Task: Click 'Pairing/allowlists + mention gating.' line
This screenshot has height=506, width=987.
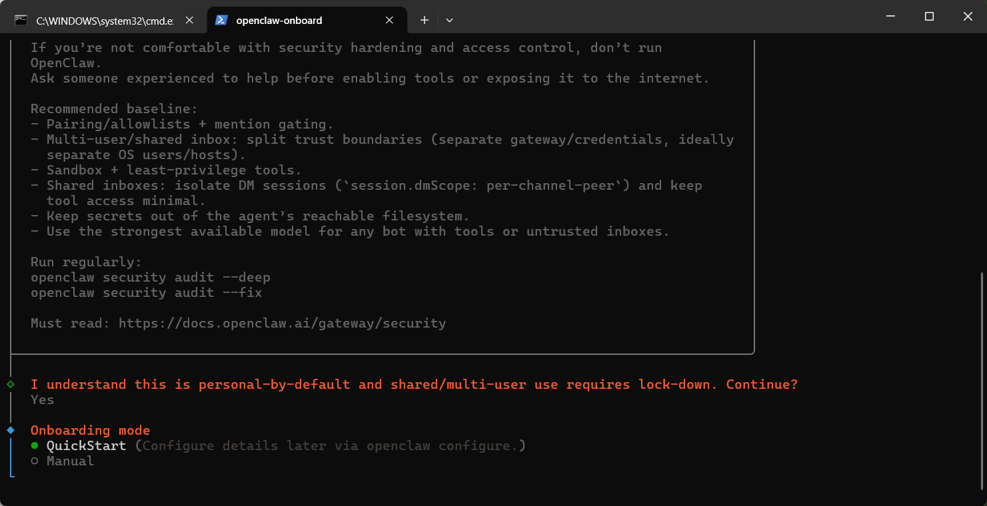Action: click(182, 124)
